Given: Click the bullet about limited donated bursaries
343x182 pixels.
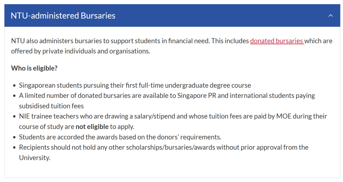Looking at the screenshot, I should point(167,101).
